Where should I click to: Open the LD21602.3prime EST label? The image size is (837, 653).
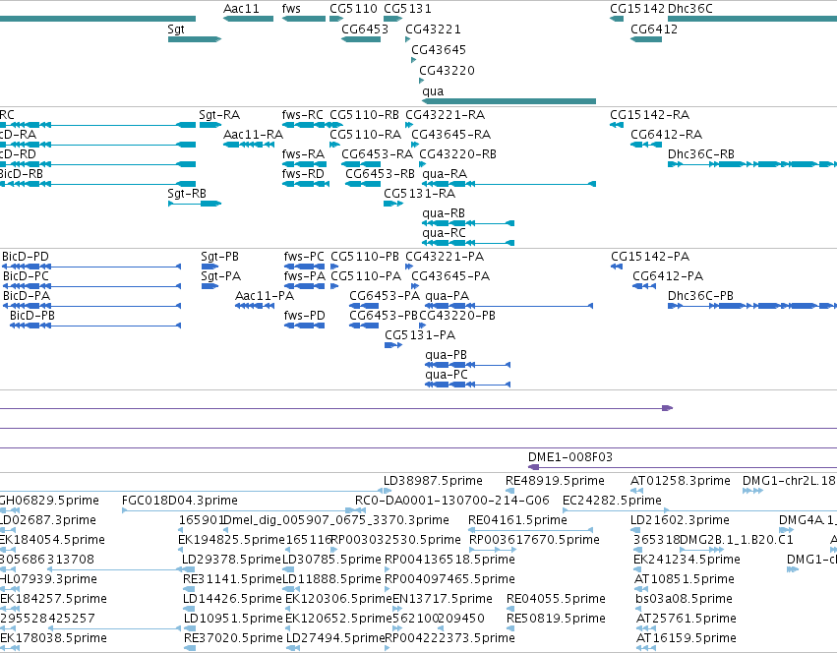[x=681, y=520]
